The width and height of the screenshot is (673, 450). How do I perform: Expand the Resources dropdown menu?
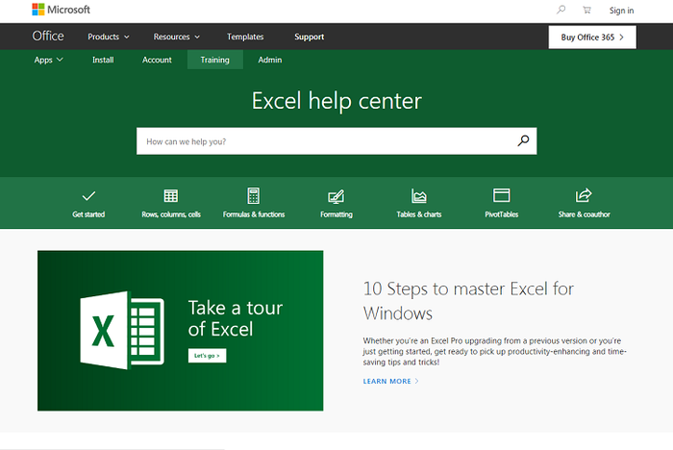coord(176,37)
